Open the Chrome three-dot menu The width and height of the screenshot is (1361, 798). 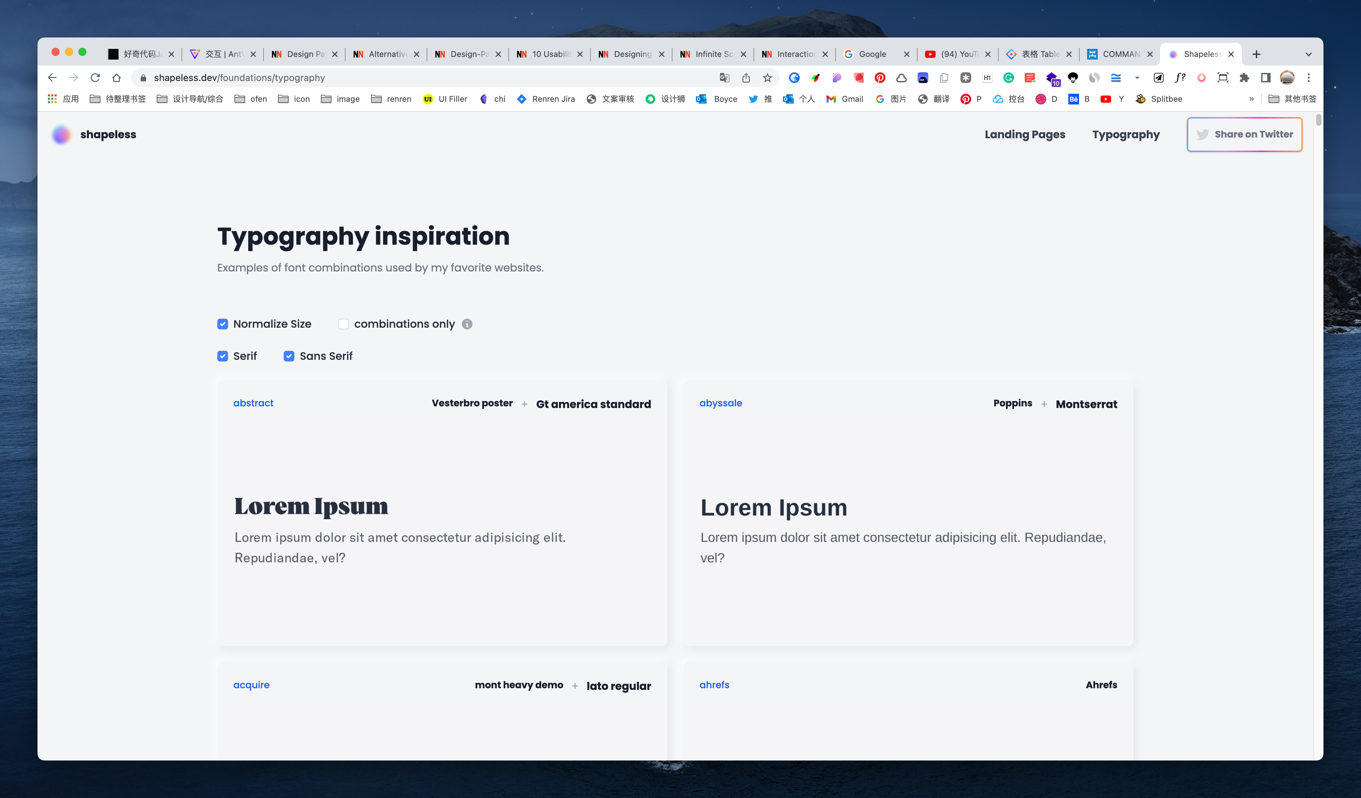click(x=1309, y=78)
